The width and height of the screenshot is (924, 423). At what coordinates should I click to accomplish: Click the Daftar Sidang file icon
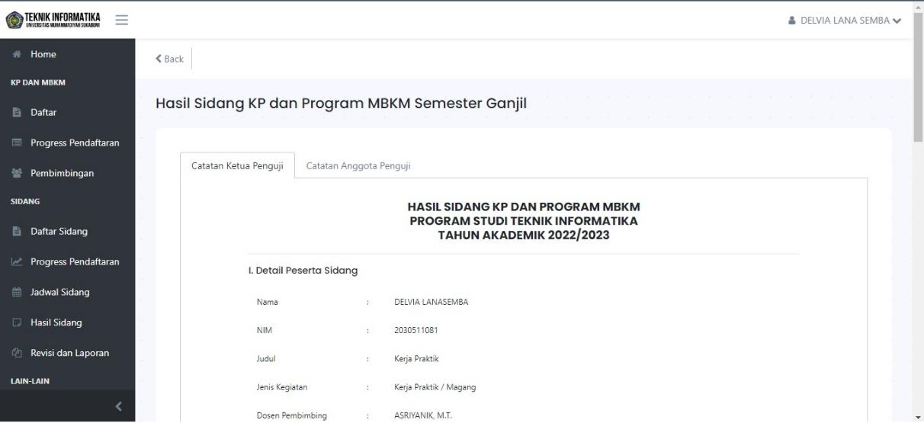[x=15, y=231]
